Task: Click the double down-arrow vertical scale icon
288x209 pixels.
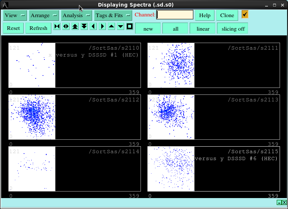Action: point(84,27)
